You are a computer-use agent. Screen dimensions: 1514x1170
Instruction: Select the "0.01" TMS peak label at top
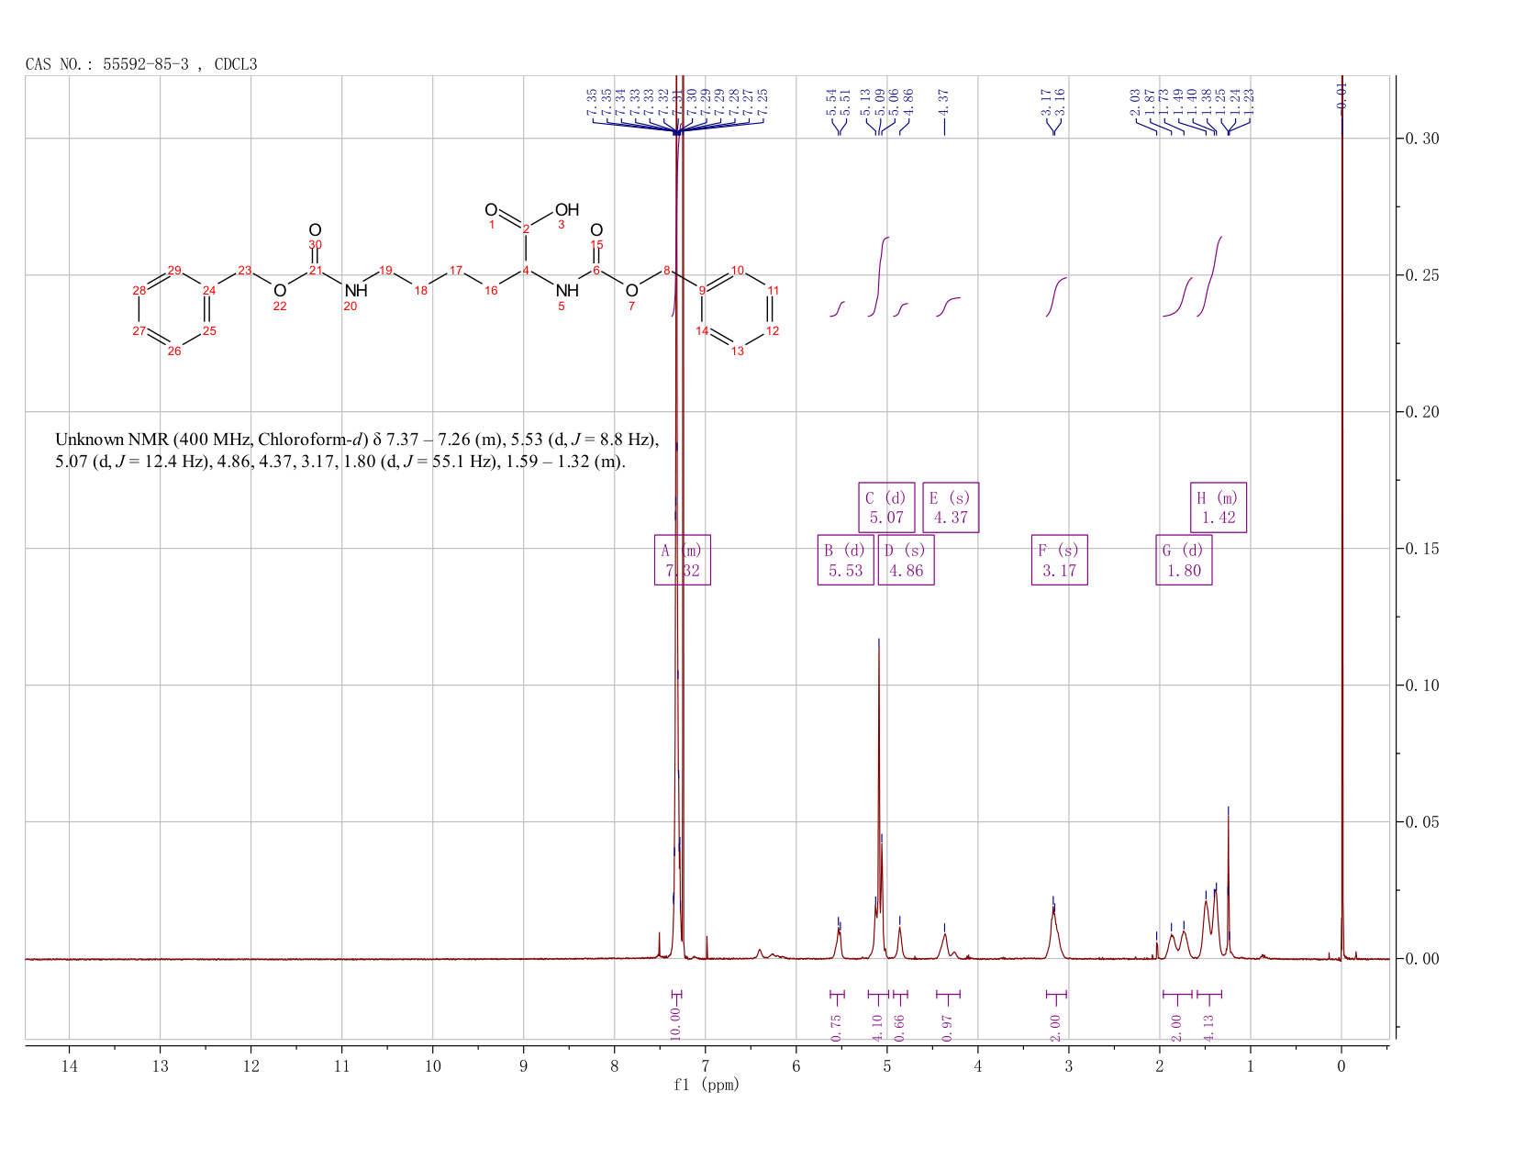tap(1341, 95)
